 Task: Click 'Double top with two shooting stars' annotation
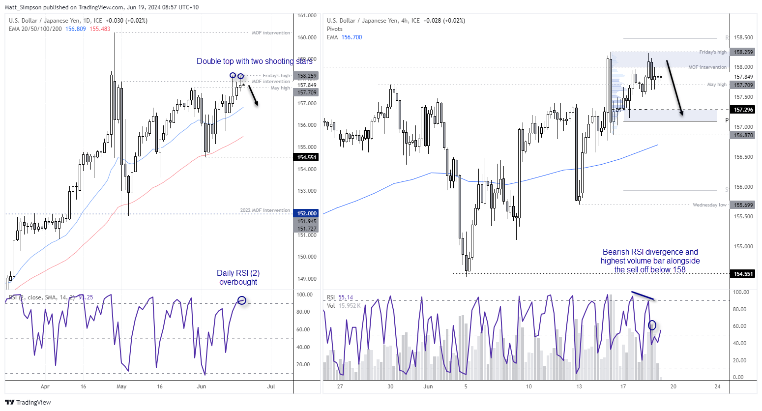point(255,61)
